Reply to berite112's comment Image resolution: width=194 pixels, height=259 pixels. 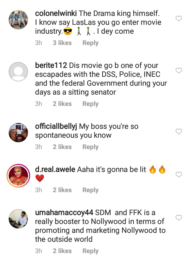click(x=90, y=104)
